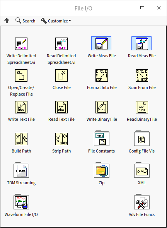
Task: Pick the Write Binary File function
Action: [102, 107]
